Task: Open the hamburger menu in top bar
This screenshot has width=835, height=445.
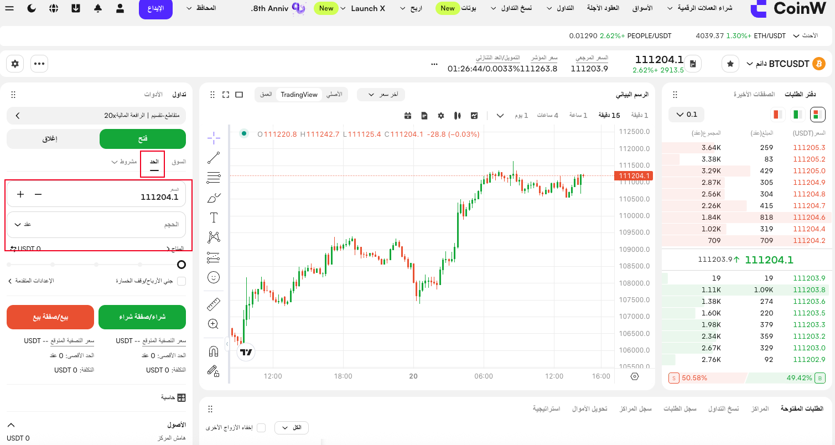Action: [9, 8]
